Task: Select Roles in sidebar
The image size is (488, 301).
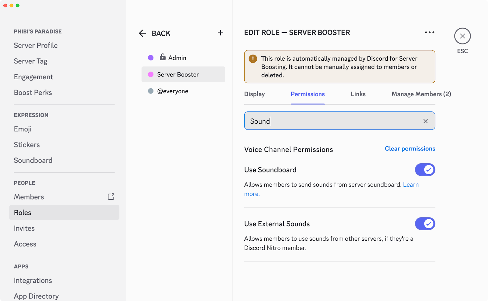Action: pos(64,212)
